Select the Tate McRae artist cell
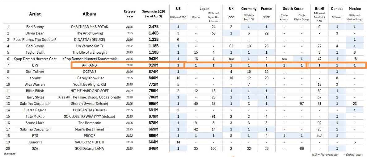This screenshot has width=367, height=157. pos(35,116)
